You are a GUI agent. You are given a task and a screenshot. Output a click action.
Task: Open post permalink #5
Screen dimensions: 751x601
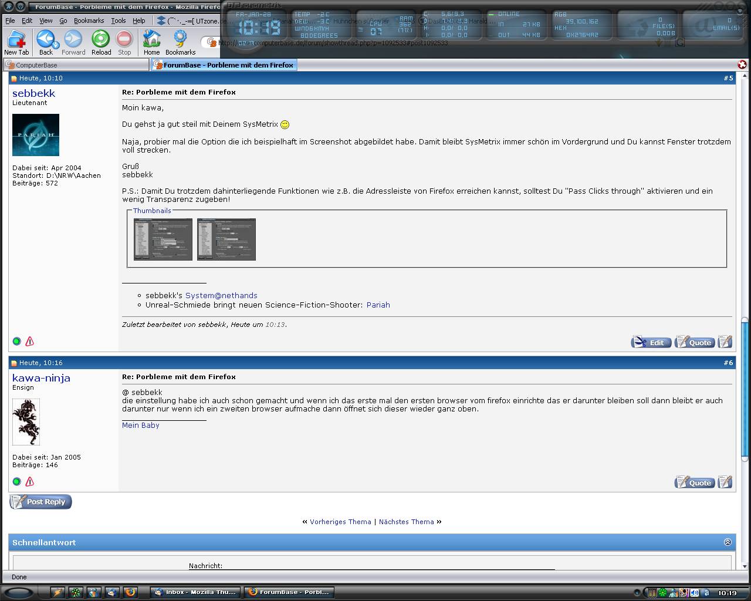728,78
